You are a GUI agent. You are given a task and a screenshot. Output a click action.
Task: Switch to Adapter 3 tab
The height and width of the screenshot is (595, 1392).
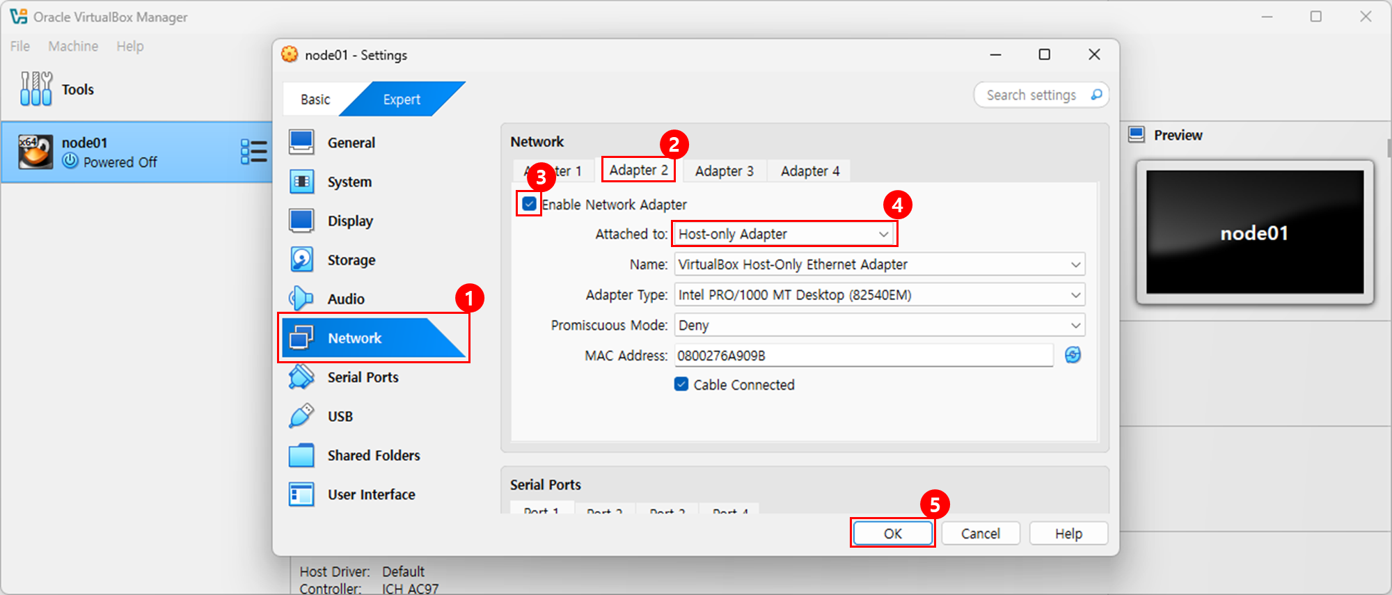click(724, 170)
